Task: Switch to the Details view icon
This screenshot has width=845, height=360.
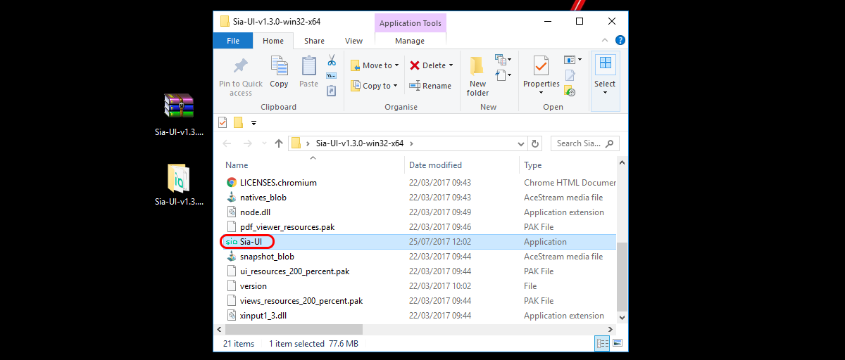Action: tap(603, 344)
